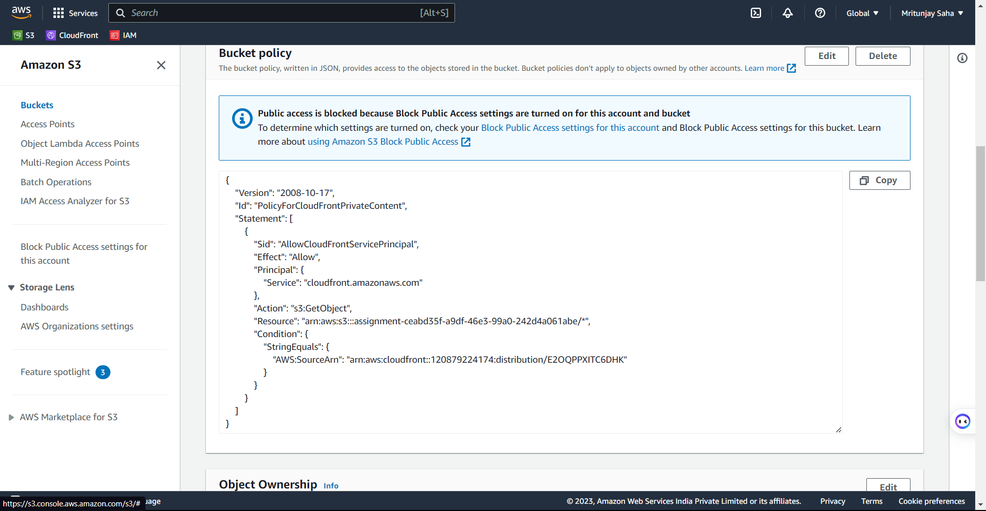Click the external link icon after Learn more
Screen dimensions: 986x511
[791, 68]
